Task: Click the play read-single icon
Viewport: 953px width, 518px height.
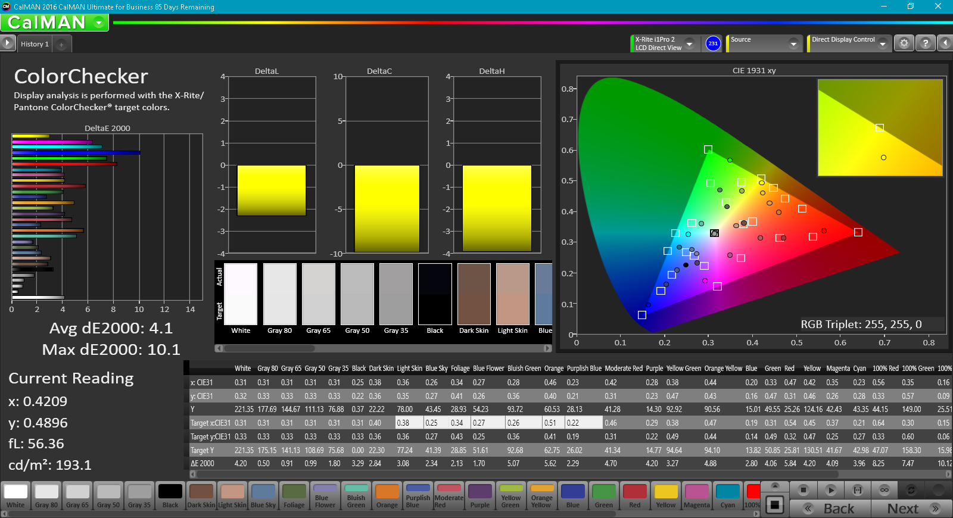Action: [831, 490]
